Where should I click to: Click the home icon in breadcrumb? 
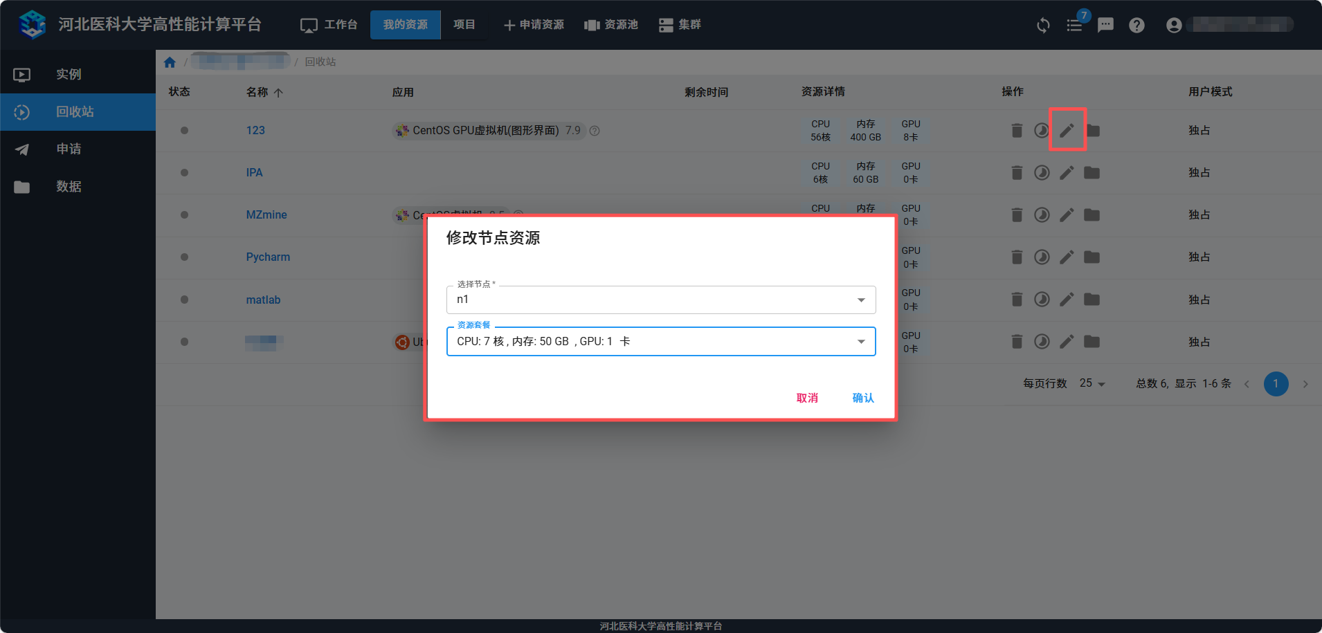tap(170, 62)
